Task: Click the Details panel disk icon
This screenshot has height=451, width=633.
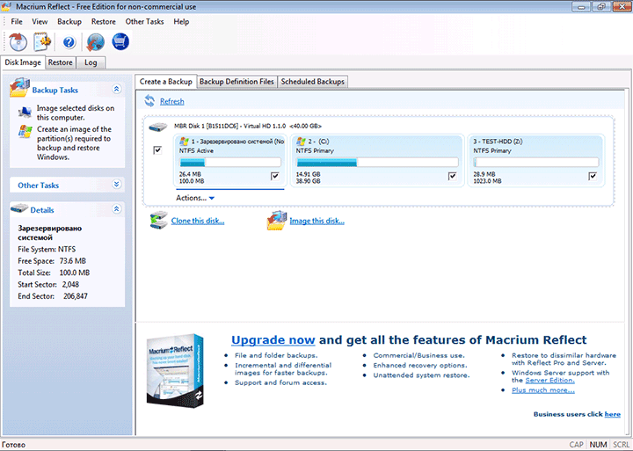Action: pos(19,208)
